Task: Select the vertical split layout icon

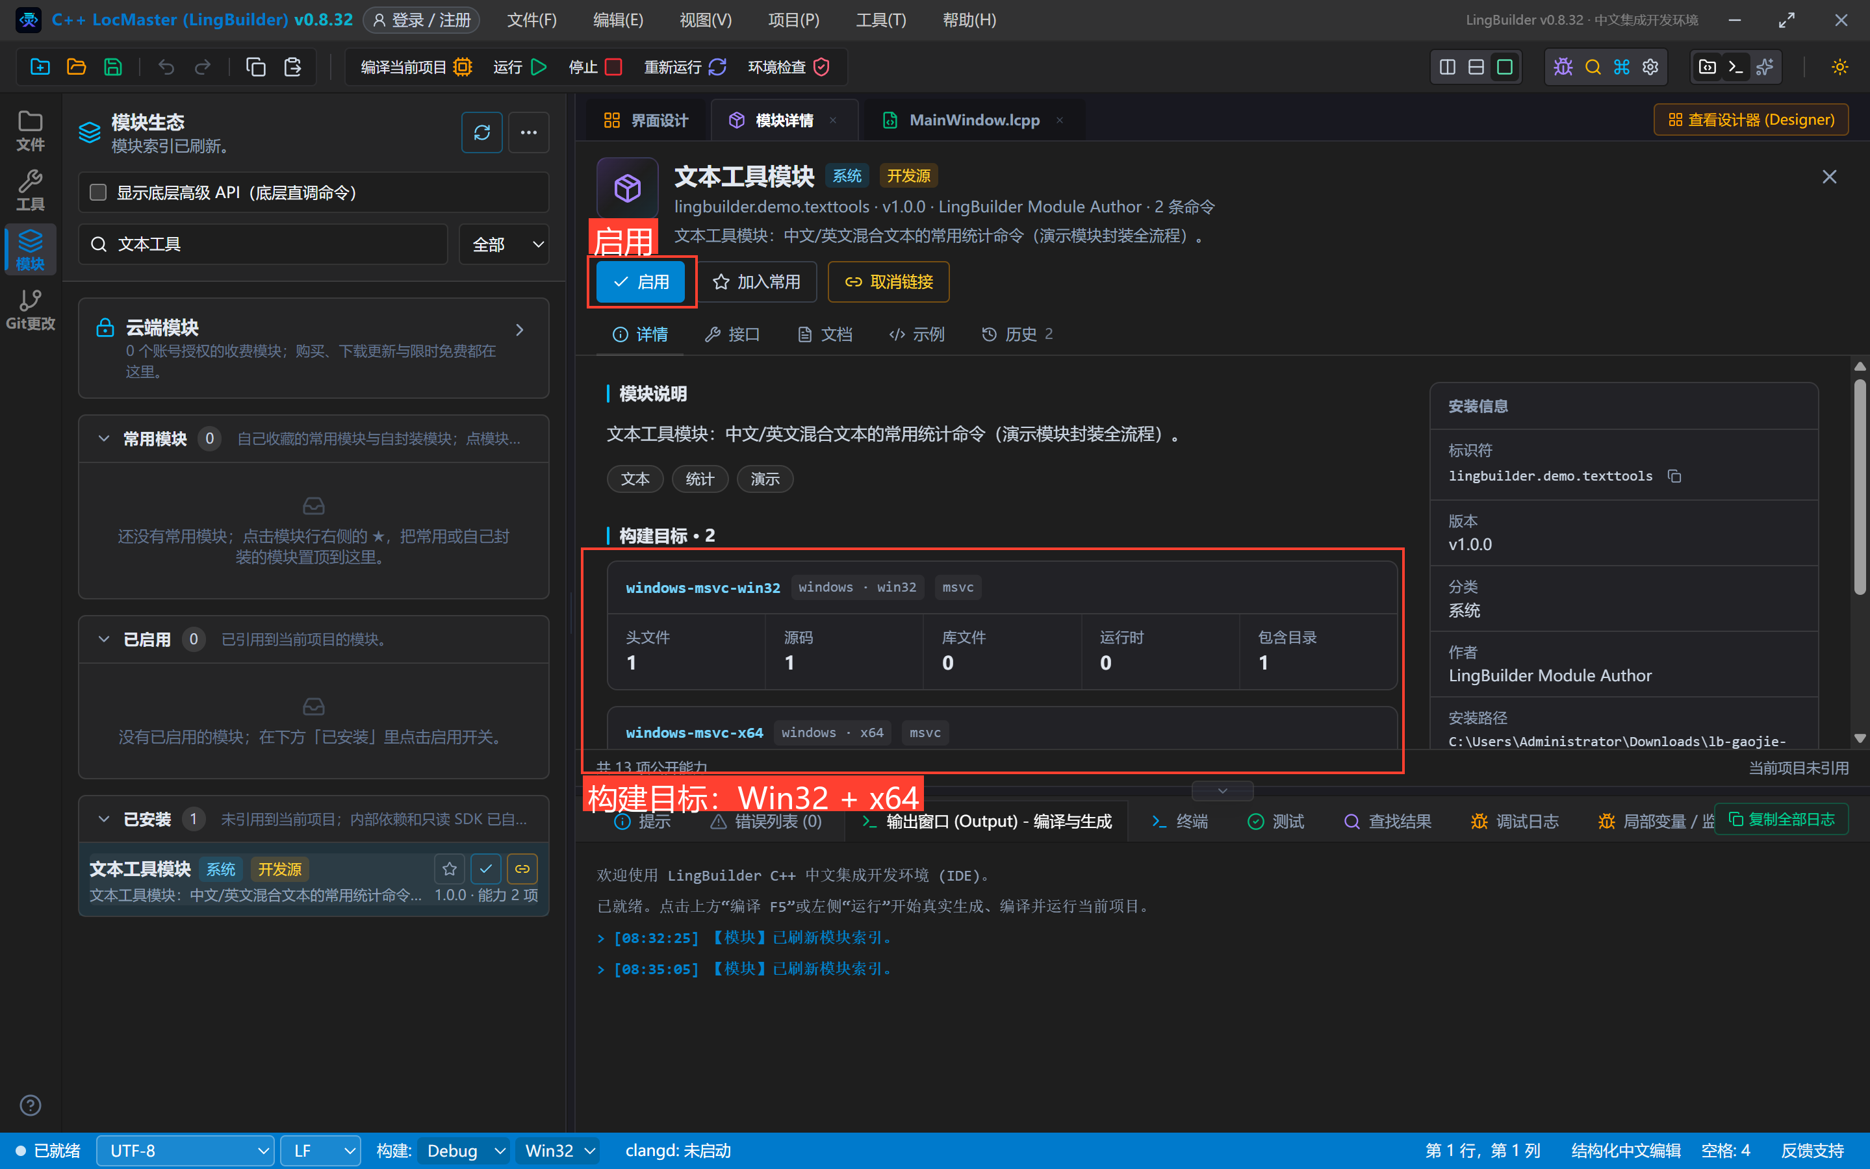Action: pyautogui.click(x=1447, y=66)
